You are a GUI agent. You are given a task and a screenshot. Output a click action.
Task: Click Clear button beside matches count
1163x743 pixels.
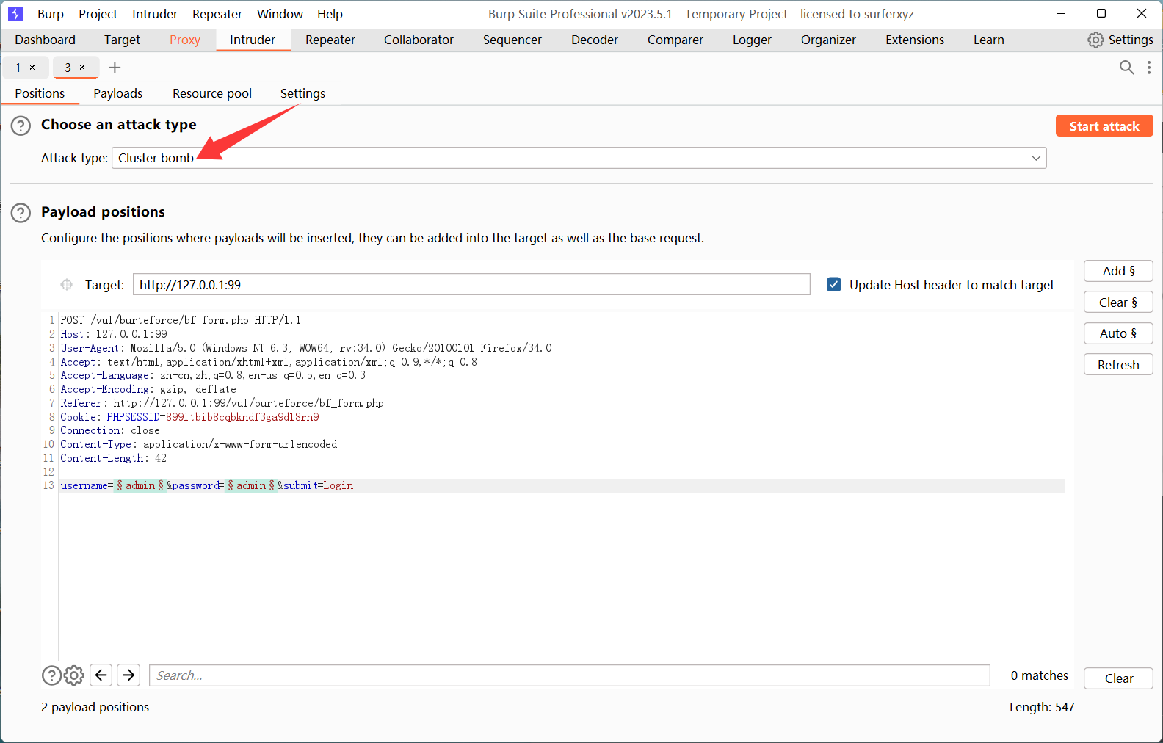point(1118,678)
